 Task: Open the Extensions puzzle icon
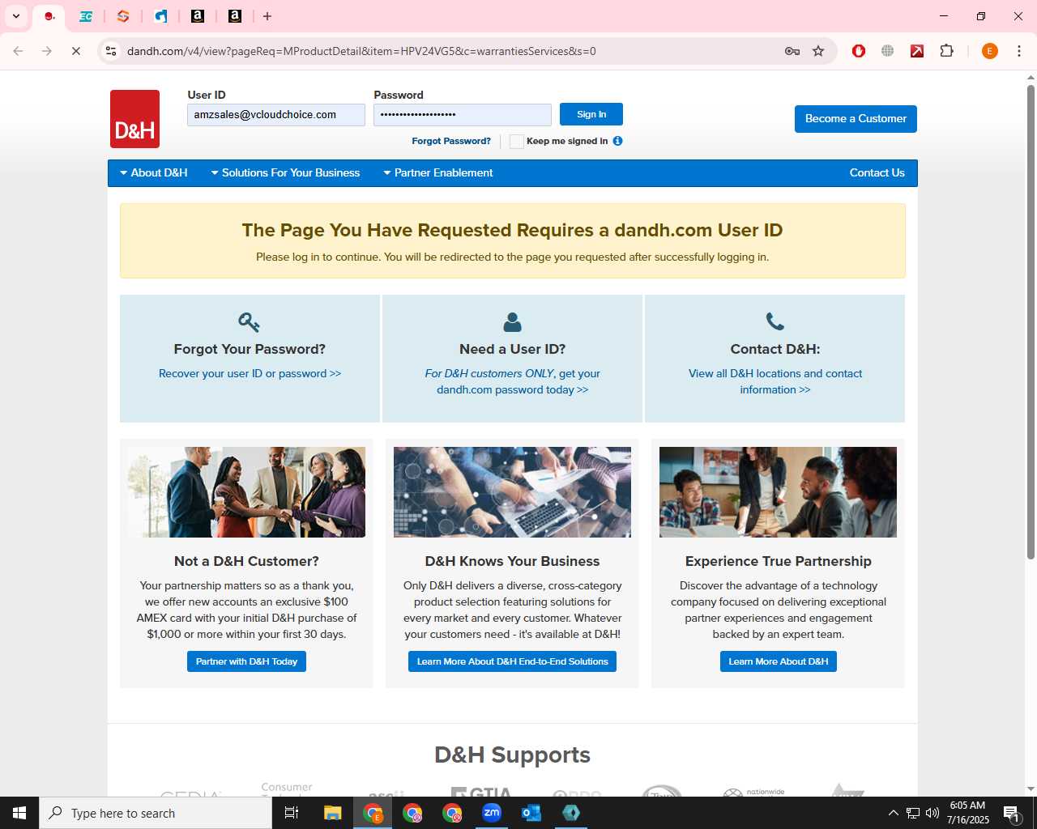(946, 51)
